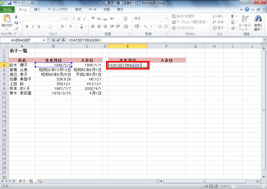Viewport: 267px width, 189px height.
Task: Toggle top vertical alignment
Action: [x=93, y=18]
